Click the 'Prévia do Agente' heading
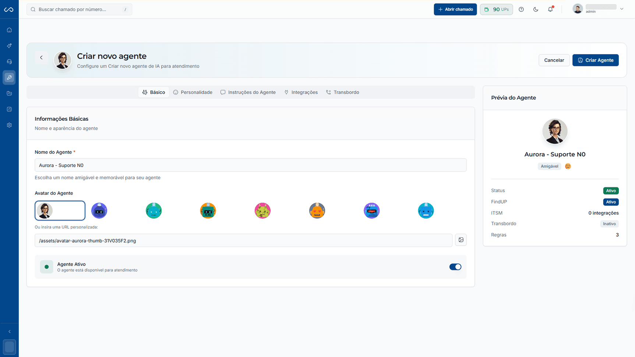Screen dimensions: 635x357 513,98
